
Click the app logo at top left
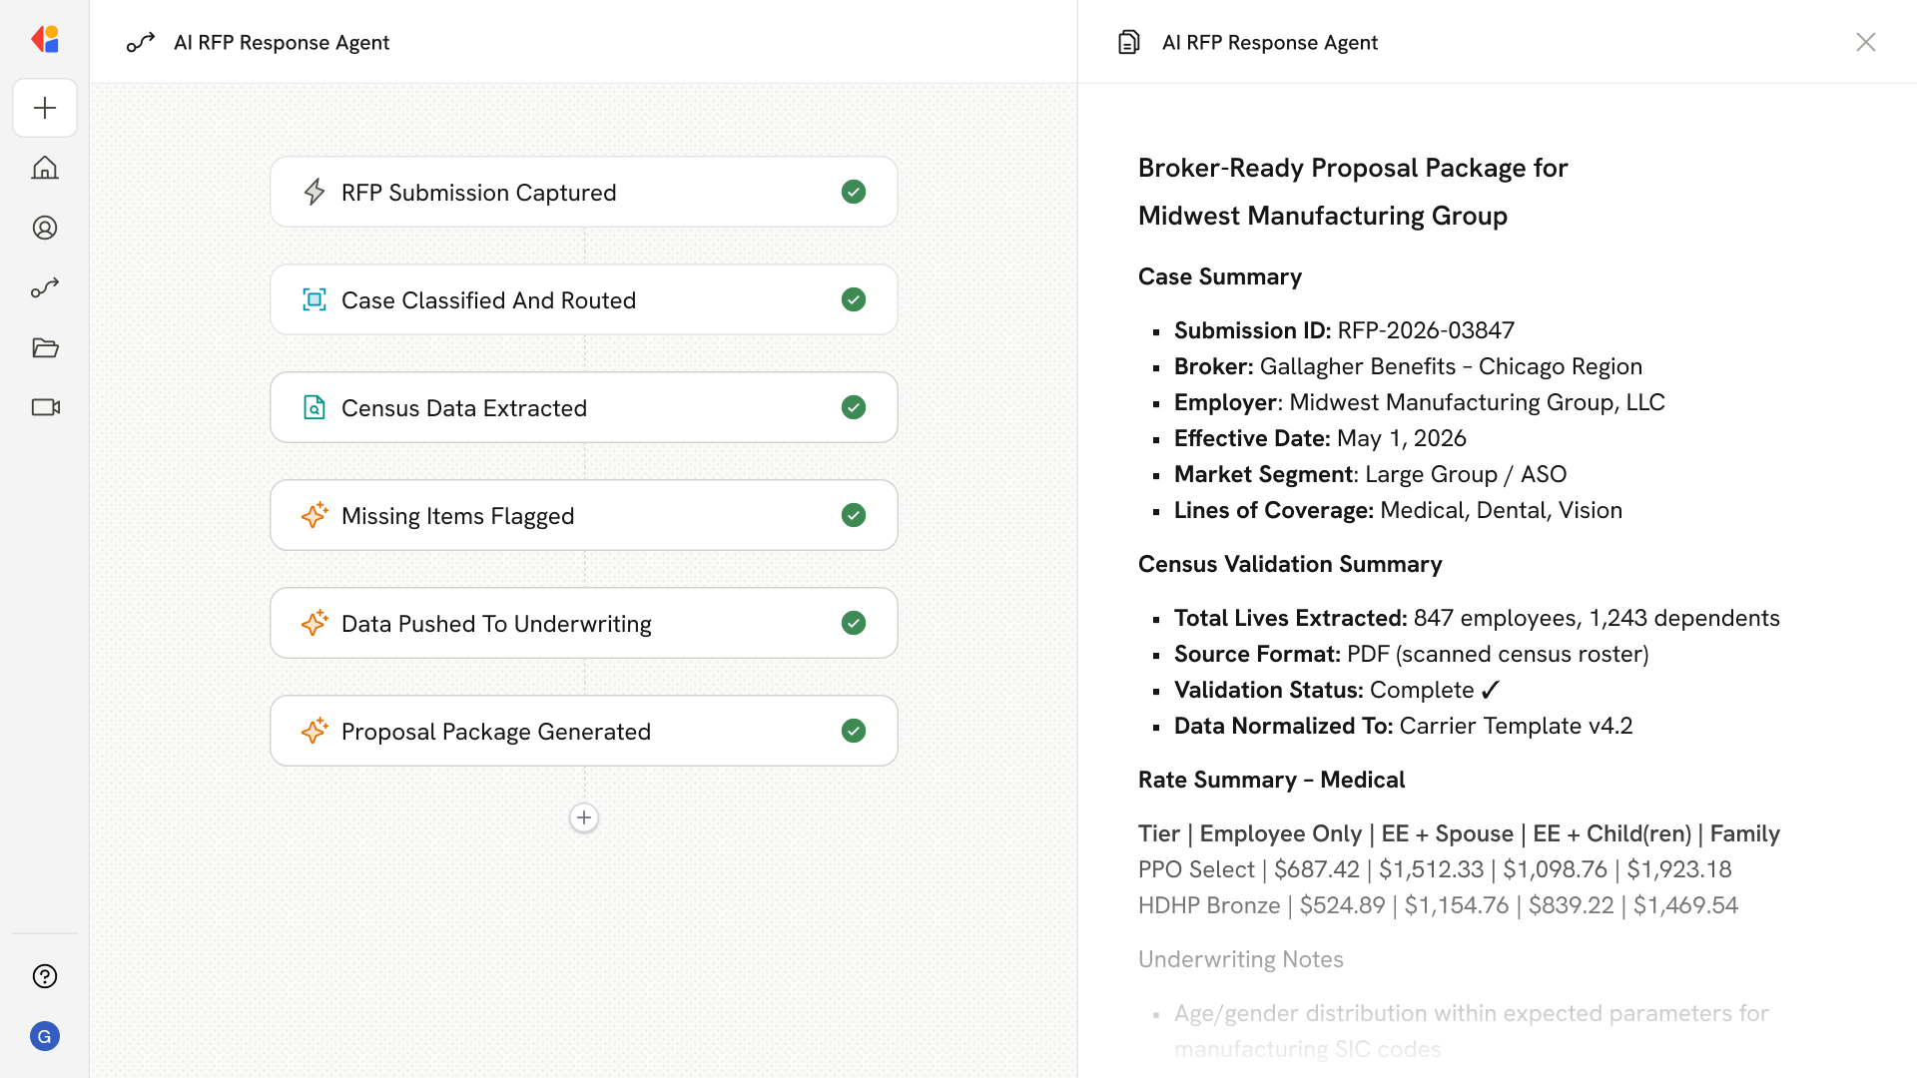(45, 40)
